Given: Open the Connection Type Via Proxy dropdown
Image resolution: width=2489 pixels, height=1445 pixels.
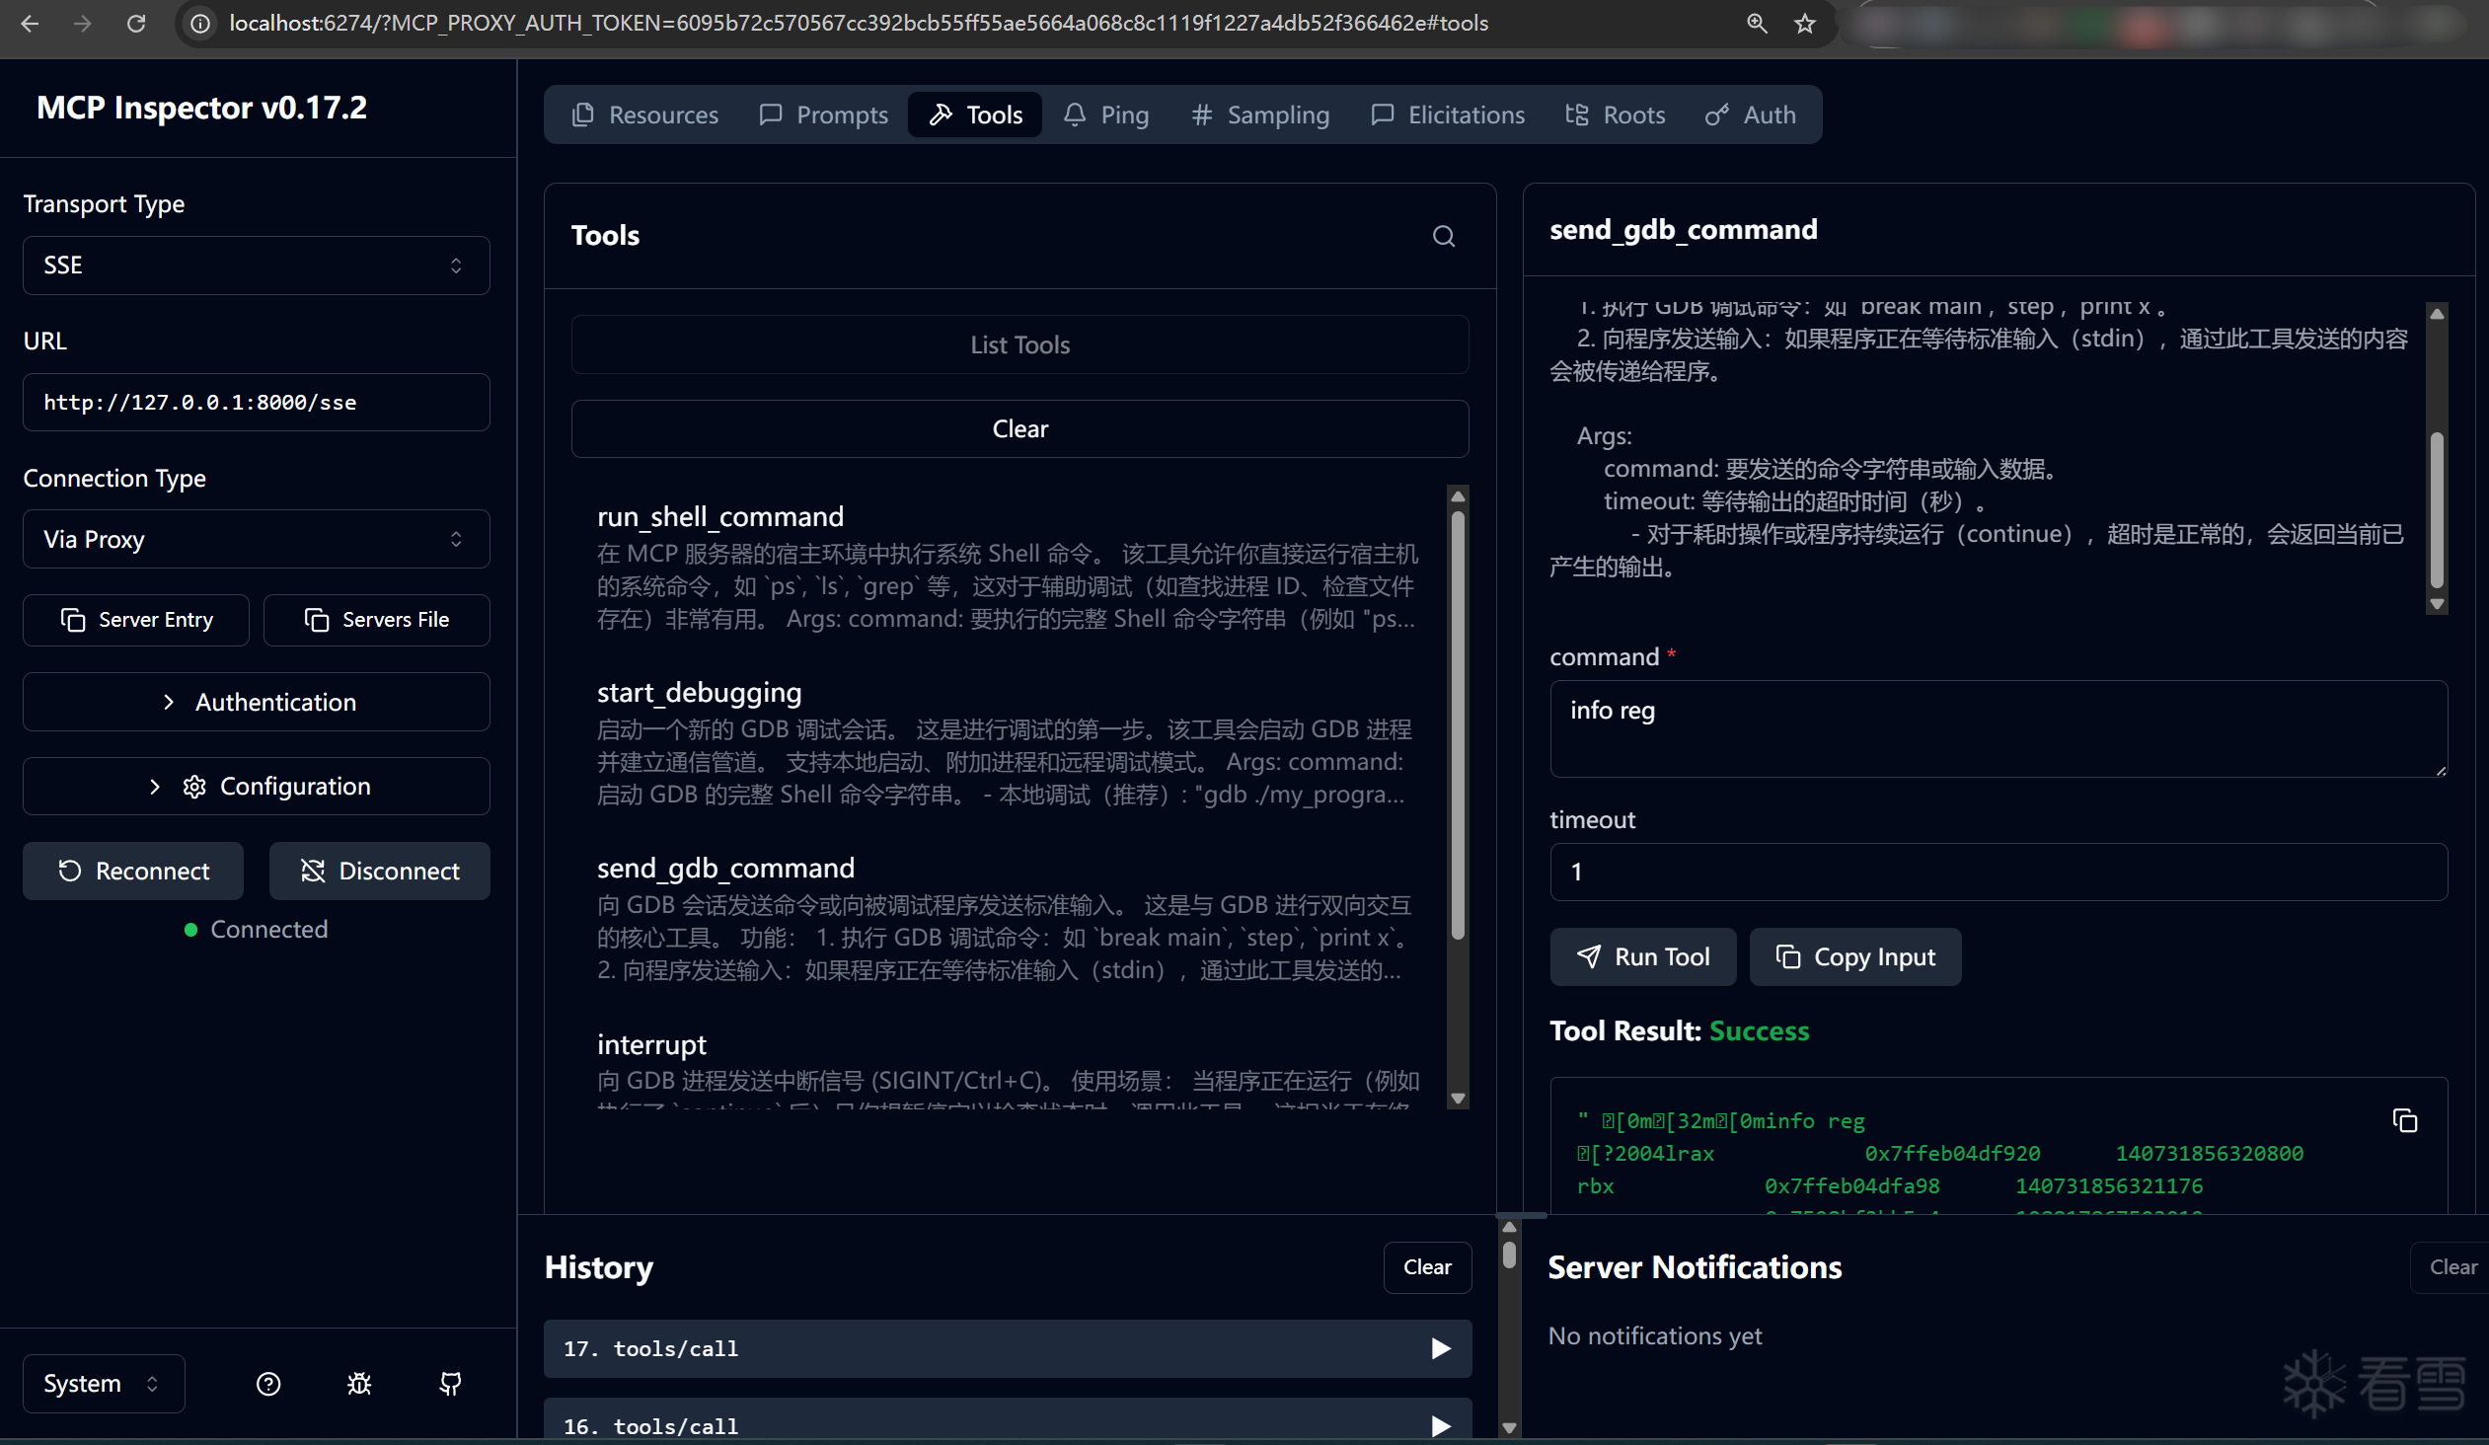Looking at the screenshot, I should tap(257, 539).
